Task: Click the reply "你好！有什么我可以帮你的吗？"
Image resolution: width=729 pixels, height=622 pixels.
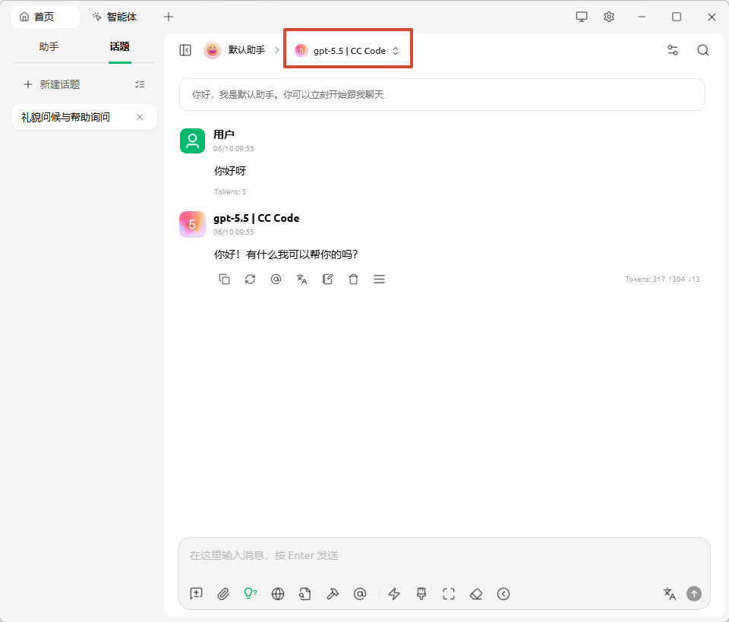Action: coord(286,254)
